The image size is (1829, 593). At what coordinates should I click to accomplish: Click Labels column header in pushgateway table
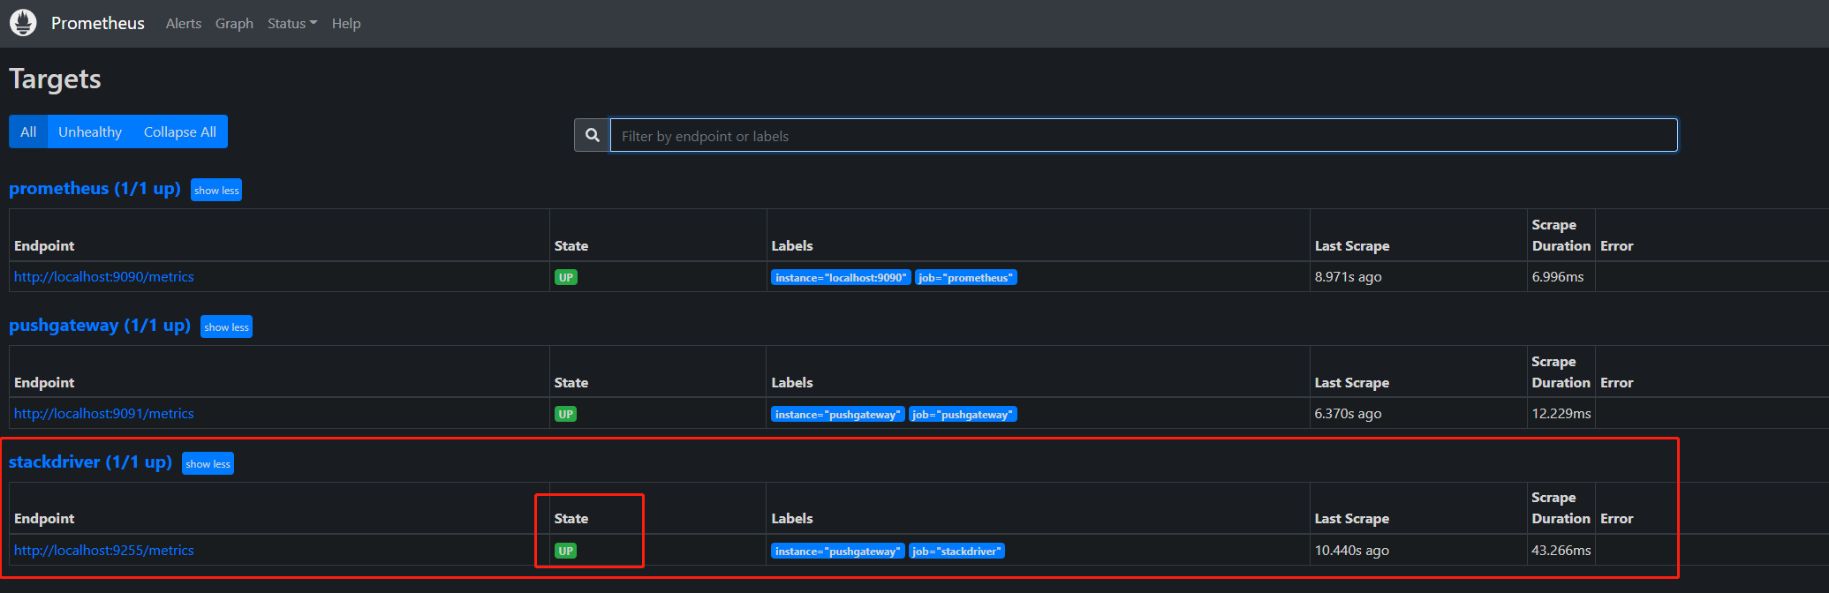(792, 383)
